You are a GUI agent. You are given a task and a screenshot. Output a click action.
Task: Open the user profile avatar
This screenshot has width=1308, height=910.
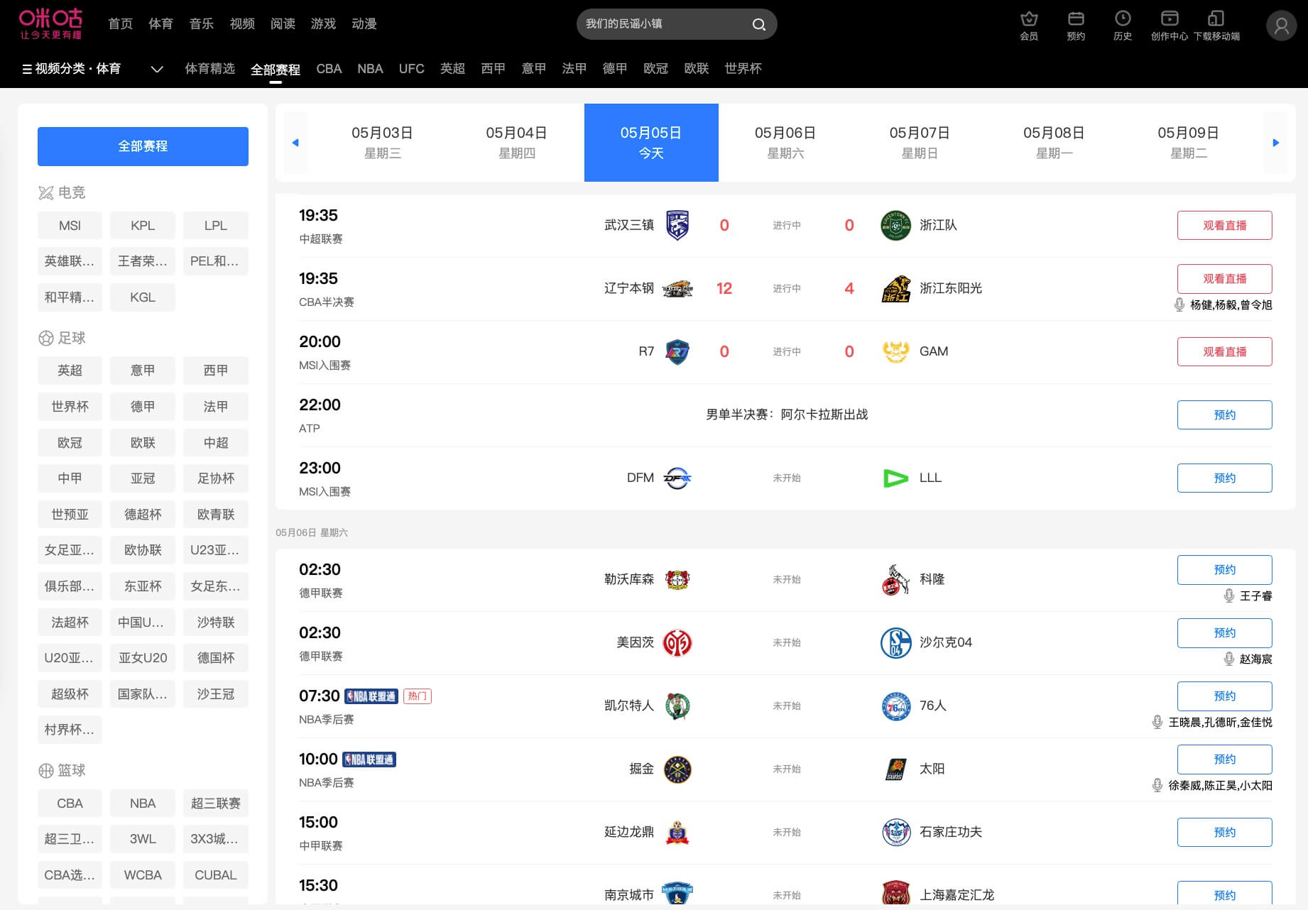point(1281,26)
